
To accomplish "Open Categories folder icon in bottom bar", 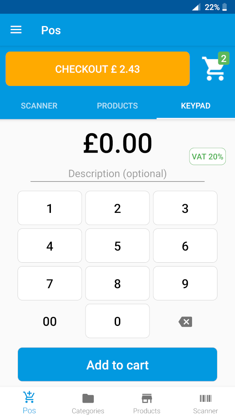I will 88,398.
